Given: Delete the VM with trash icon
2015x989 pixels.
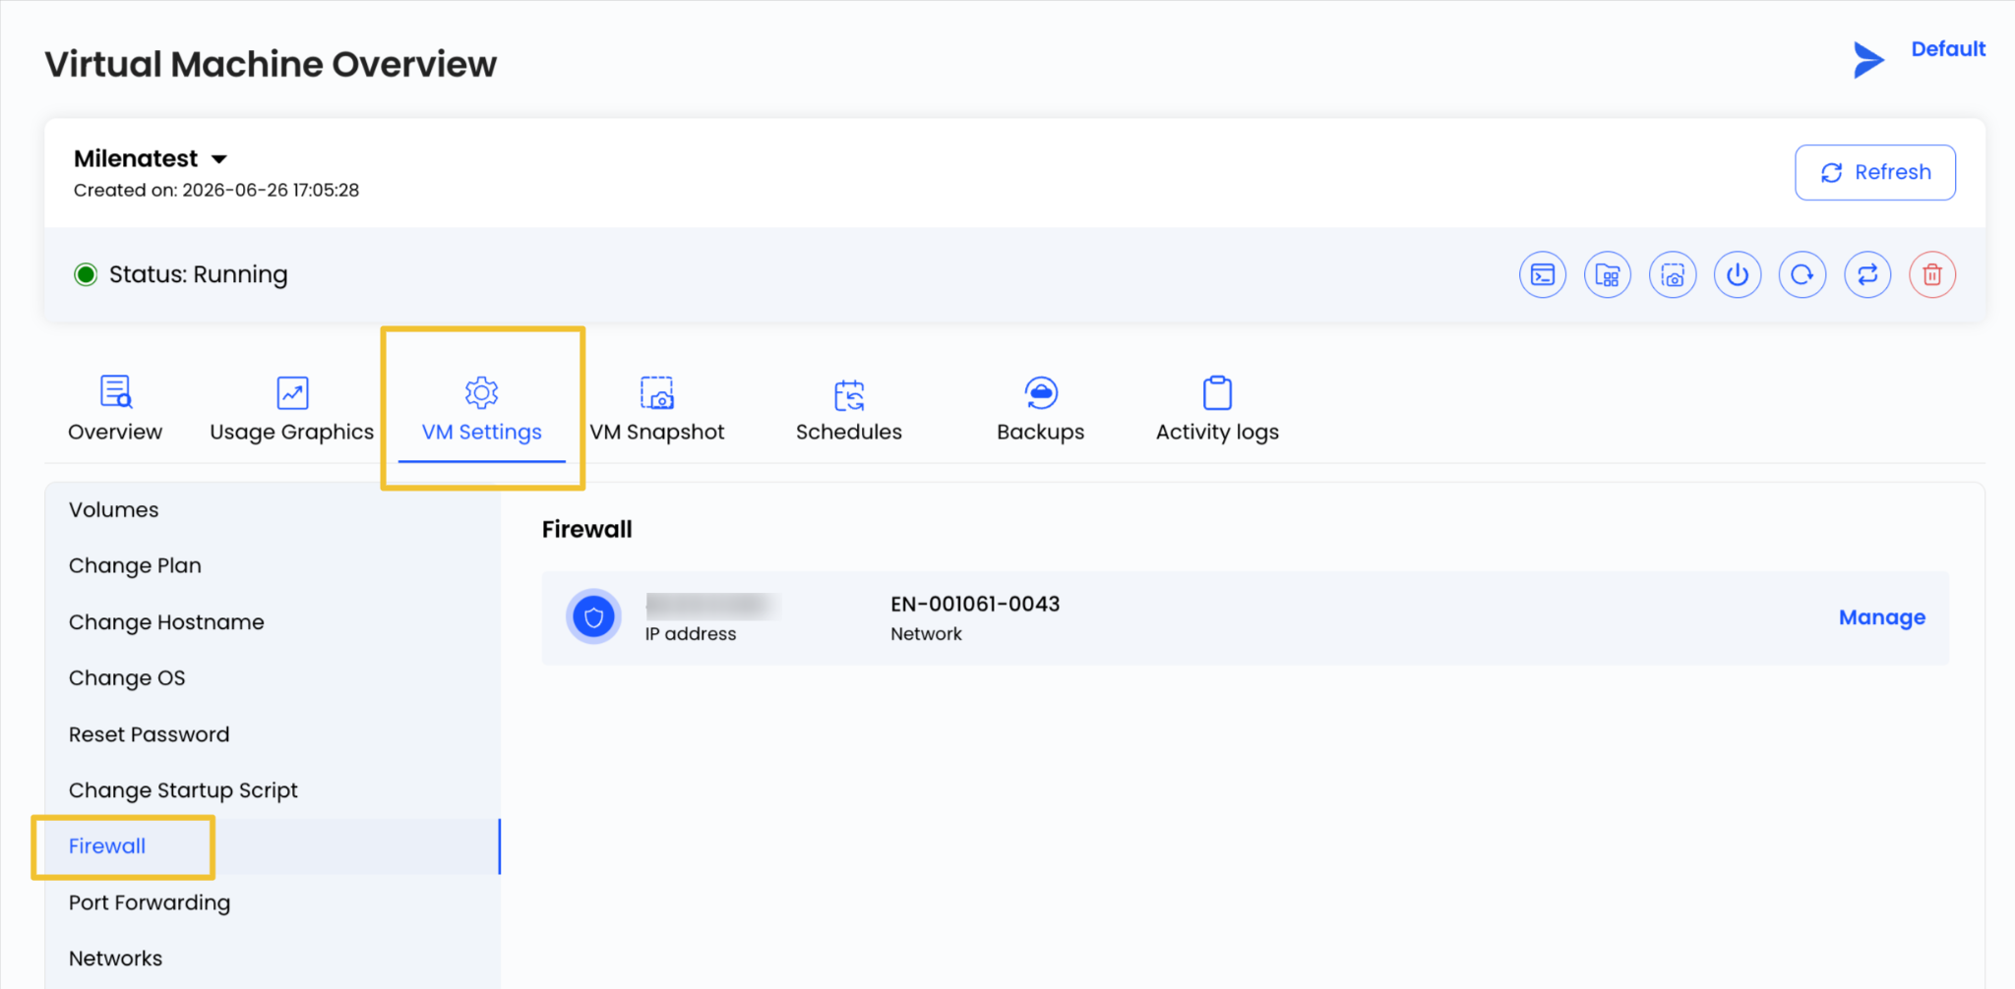Looking at the screenshot, I should point(1931,274).
